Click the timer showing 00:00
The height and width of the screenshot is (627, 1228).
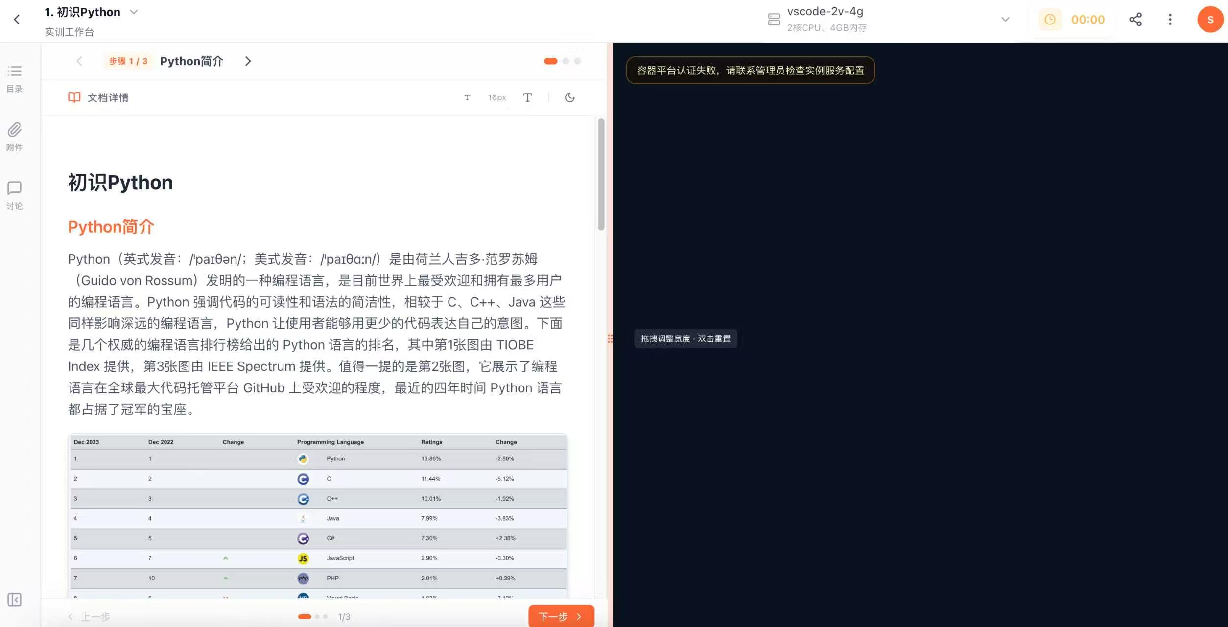click(x=1074, y=20)
